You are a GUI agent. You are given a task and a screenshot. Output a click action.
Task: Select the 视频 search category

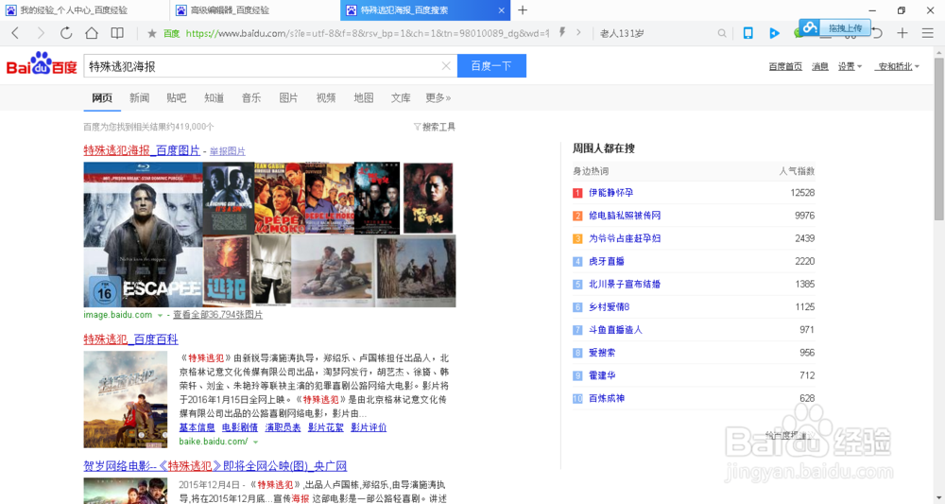point(326,97)
